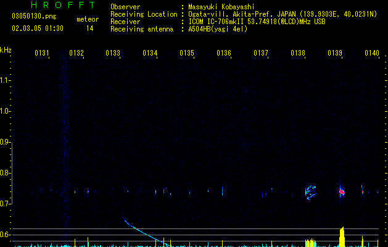
Task: Click the 0134 time marker
Action: click(x=150, y=53)
